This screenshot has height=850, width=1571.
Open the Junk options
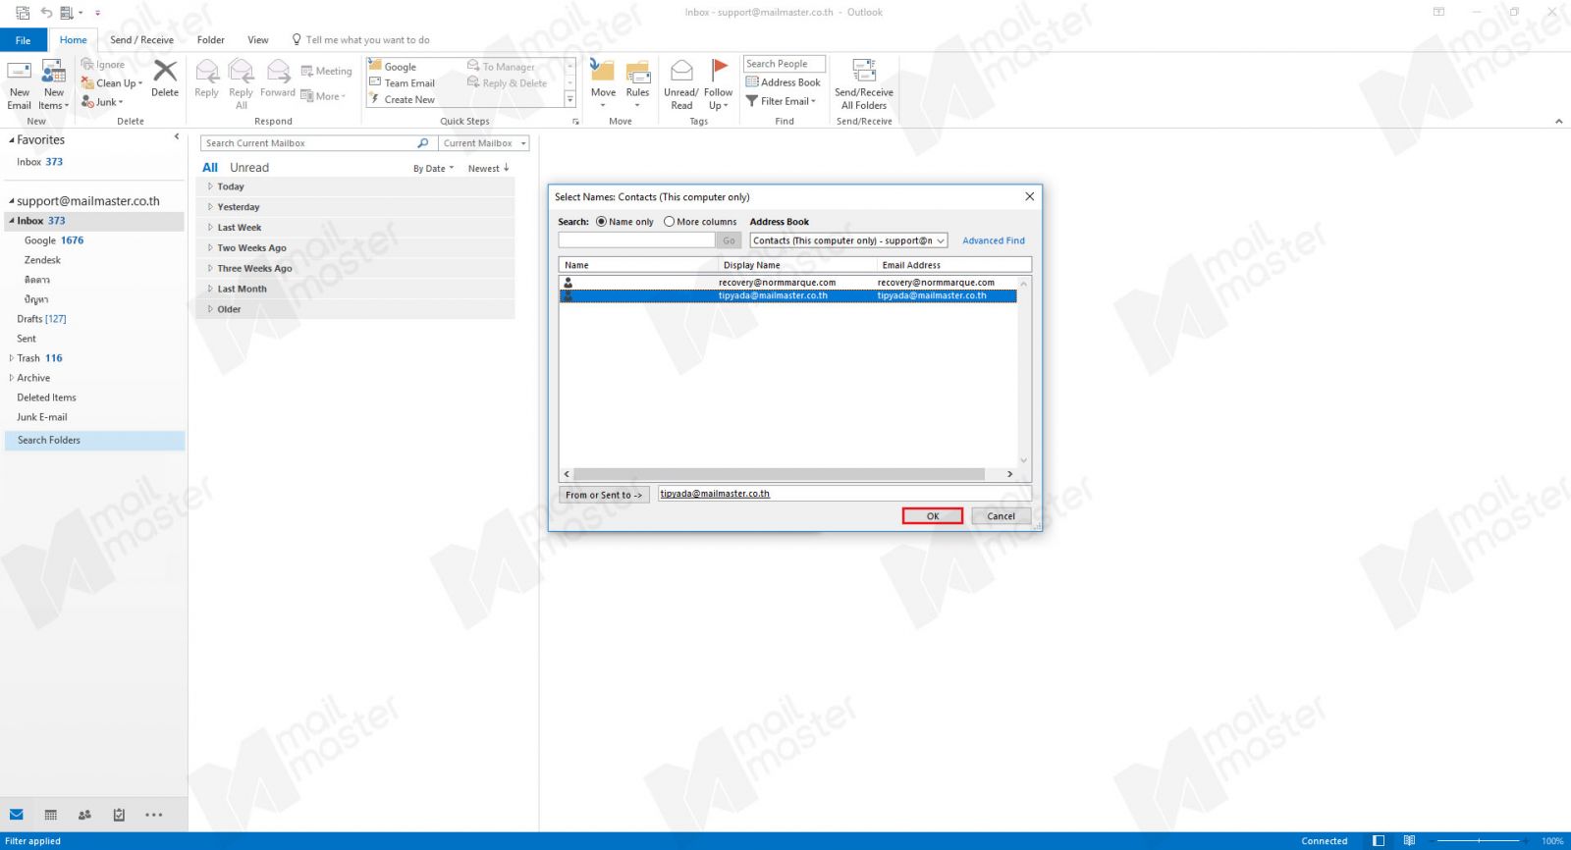102,102
